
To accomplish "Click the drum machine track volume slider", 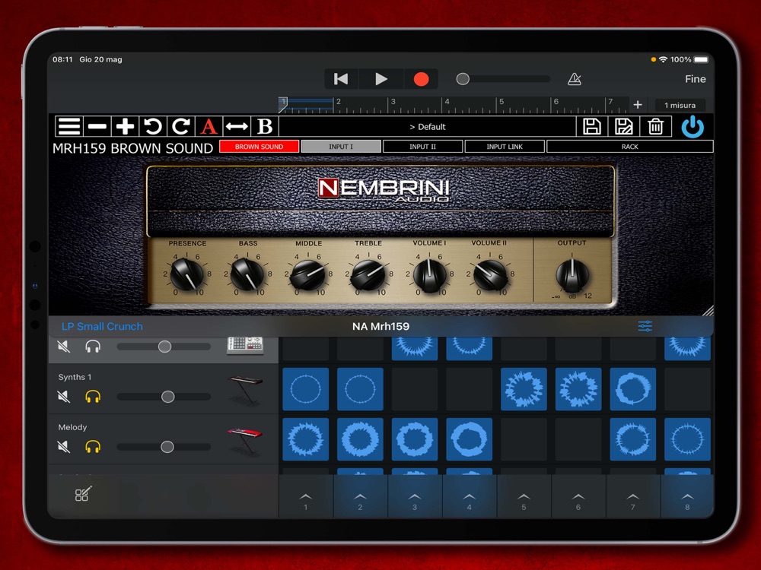I will pyautogui.click(x=164, y=347).
